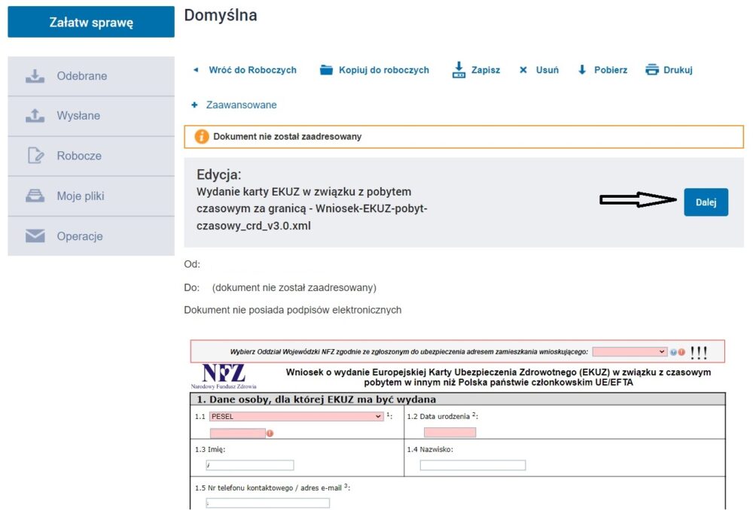The width and height of the screenshot is (753, 510).
Task: Click the Dalej button
Action: (706, 202)
